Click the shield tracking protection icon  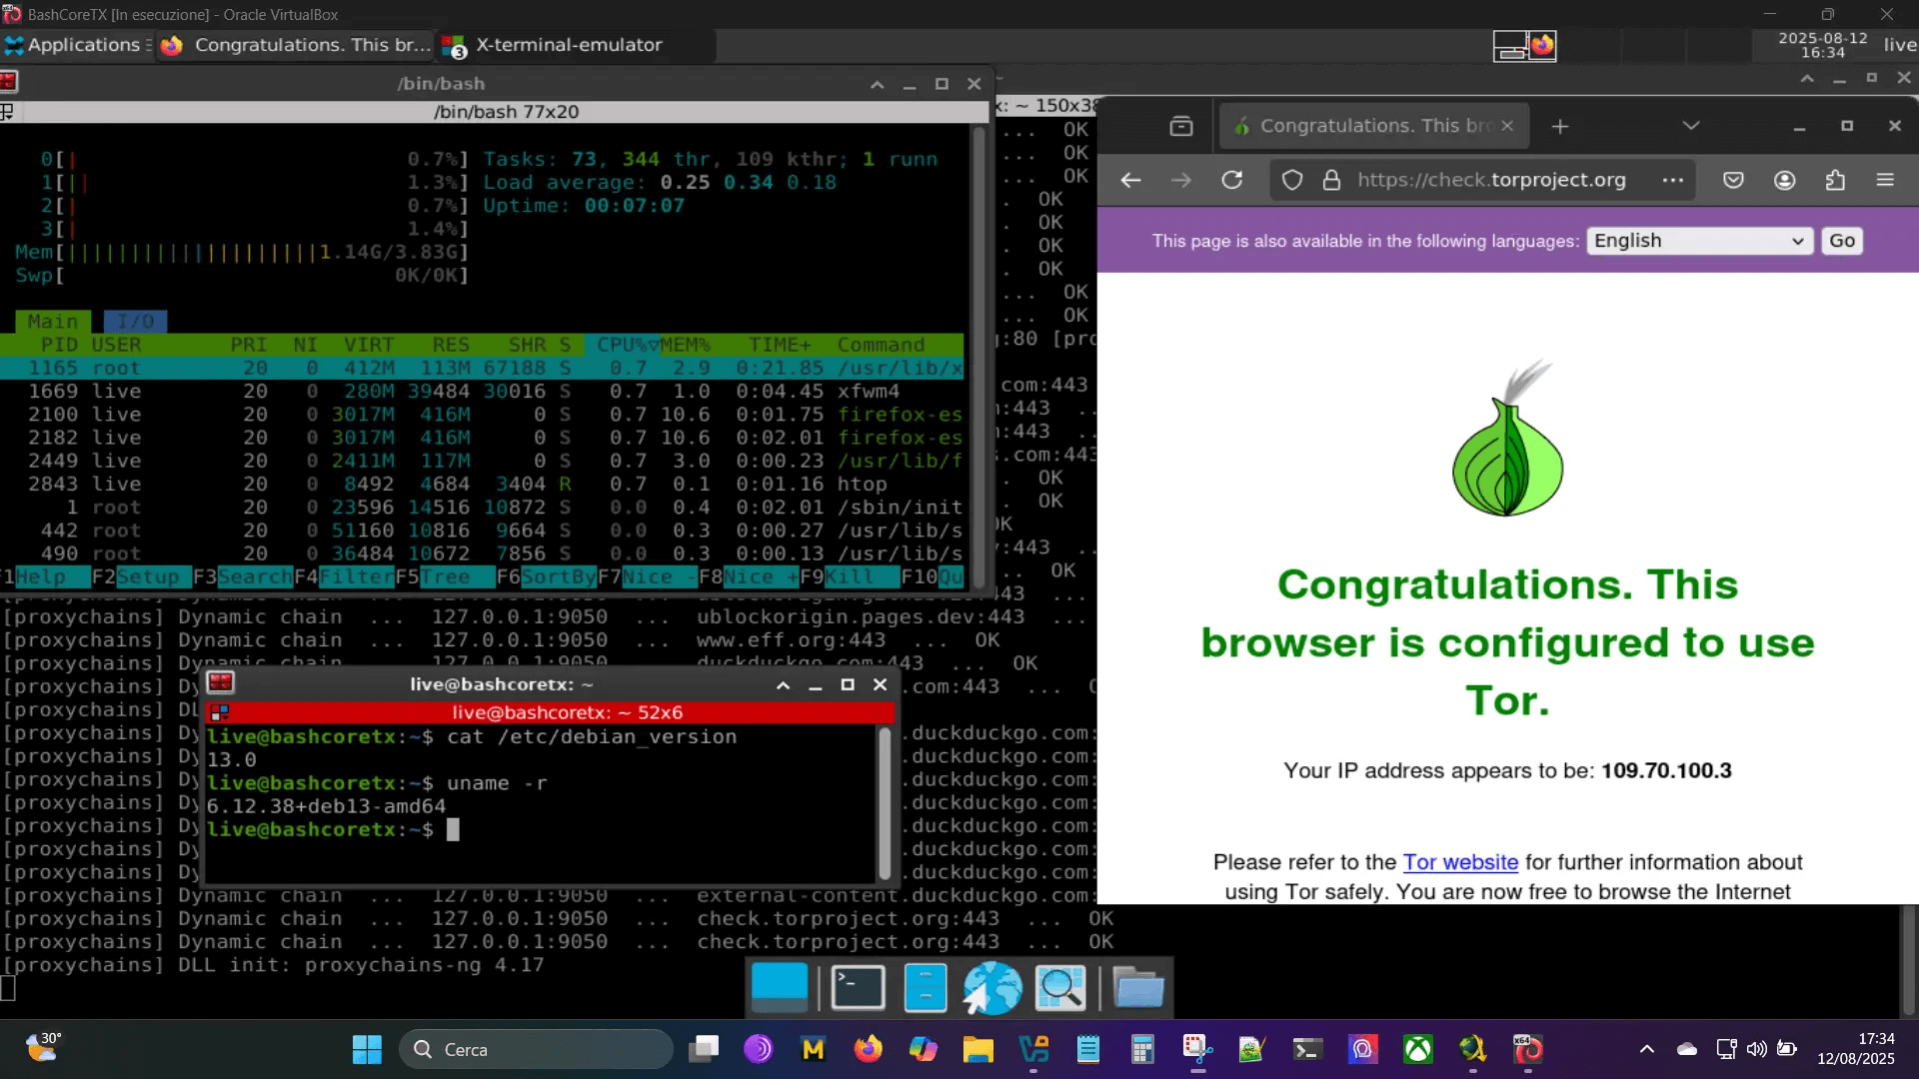click(1292, 180)
